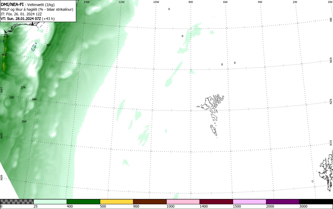333x209 pixels.
Task: Click the "4W" longitude label
Action: coord(260,2)
